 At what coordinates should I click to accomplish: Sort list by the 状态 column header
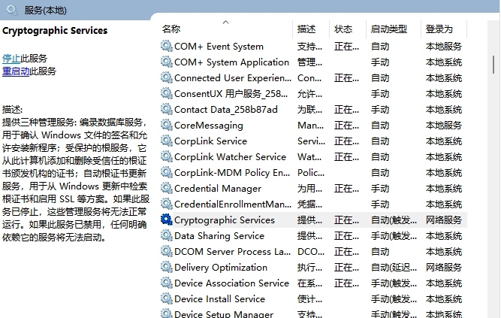click(343, 29)
